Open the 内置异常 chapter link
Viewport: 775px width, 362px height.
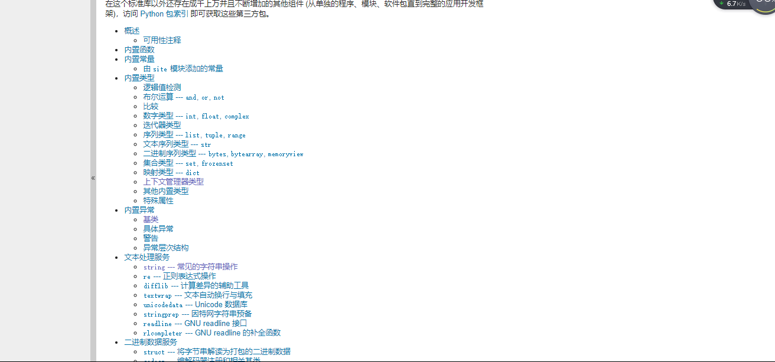139,210
